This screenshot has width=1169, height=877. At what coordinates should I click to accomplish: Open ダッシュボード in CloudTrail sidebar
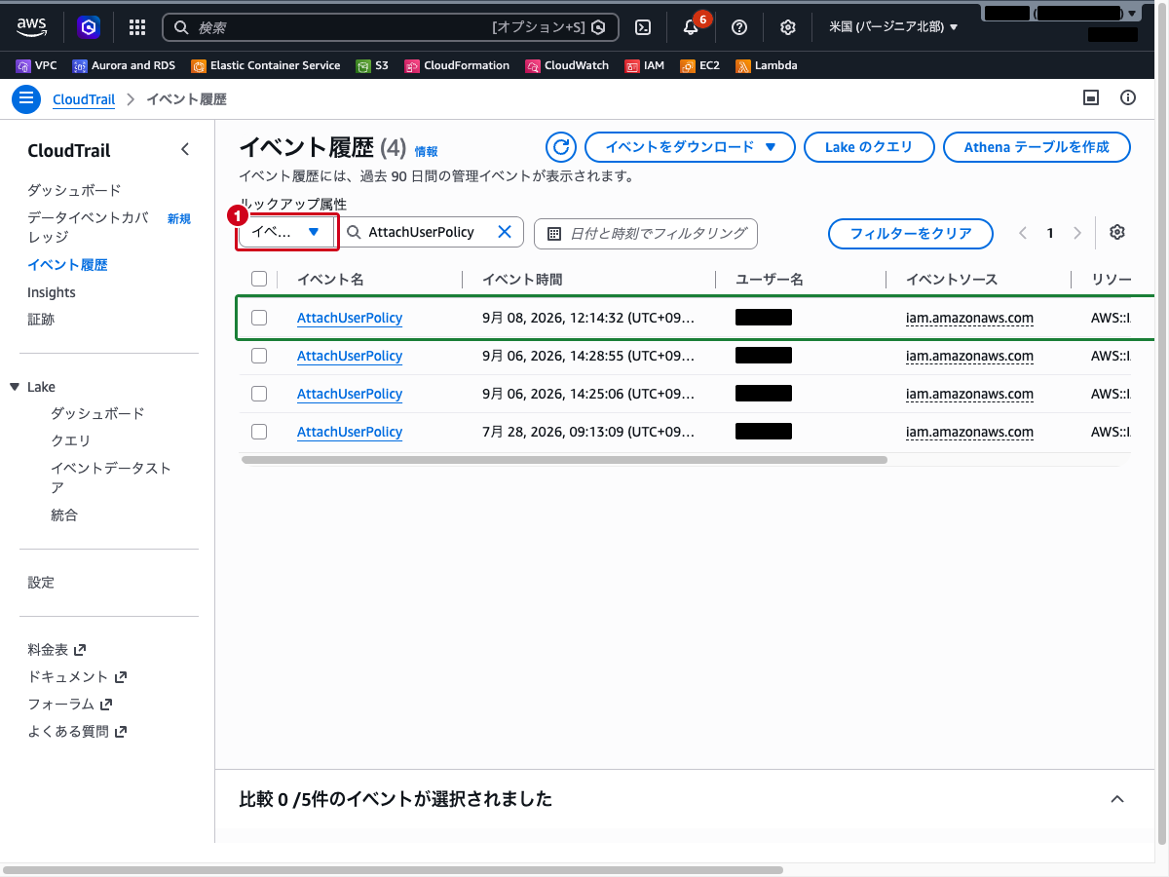74,190
